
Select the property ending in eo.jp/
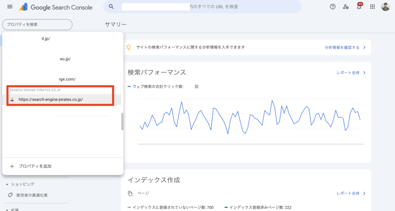coord(64,59)
